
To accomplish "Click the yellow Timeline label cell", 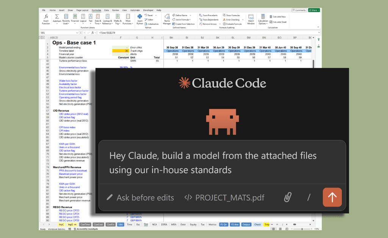I will coord(120,51).
